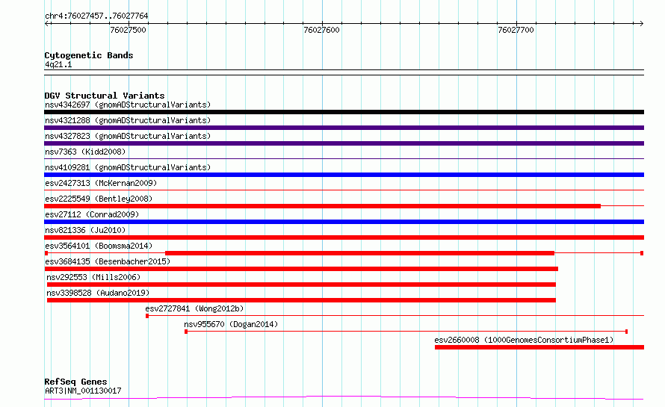
Task: Open variant label nsv4109281 (gnomADStructuralVariants)
Action: point(128,167)
